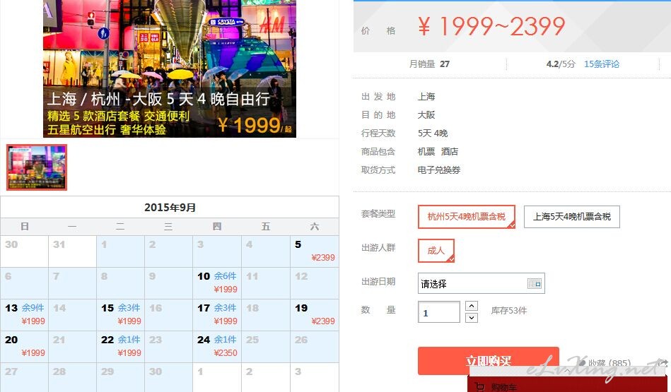The image size is (671, 392).
Task: Click the 立即购买 button
Action: [489, 361]
